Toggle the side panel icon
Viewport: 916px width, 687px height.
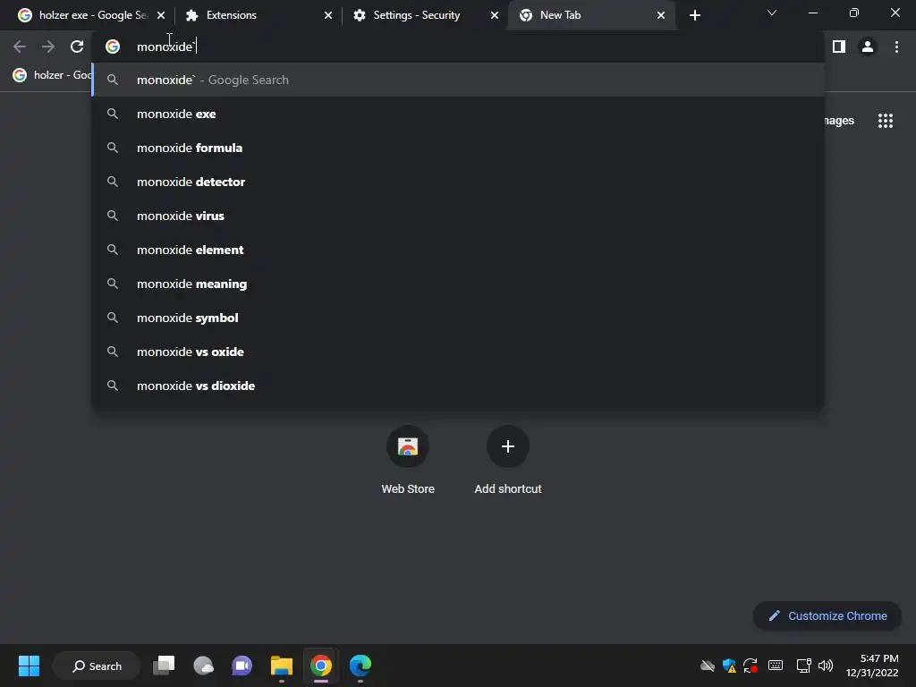(x=839, y=47)
